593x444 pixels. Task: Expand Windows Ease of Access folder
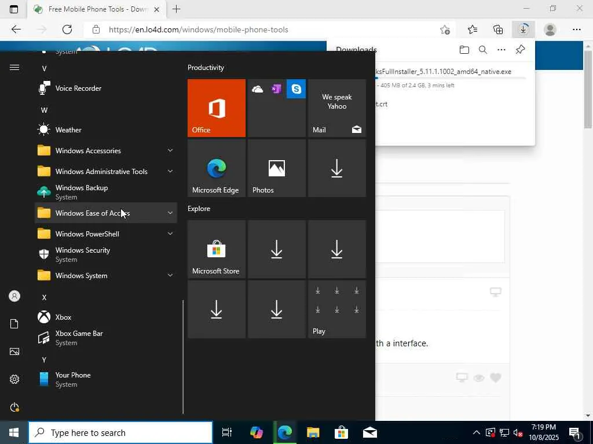[x=106, y=213]
